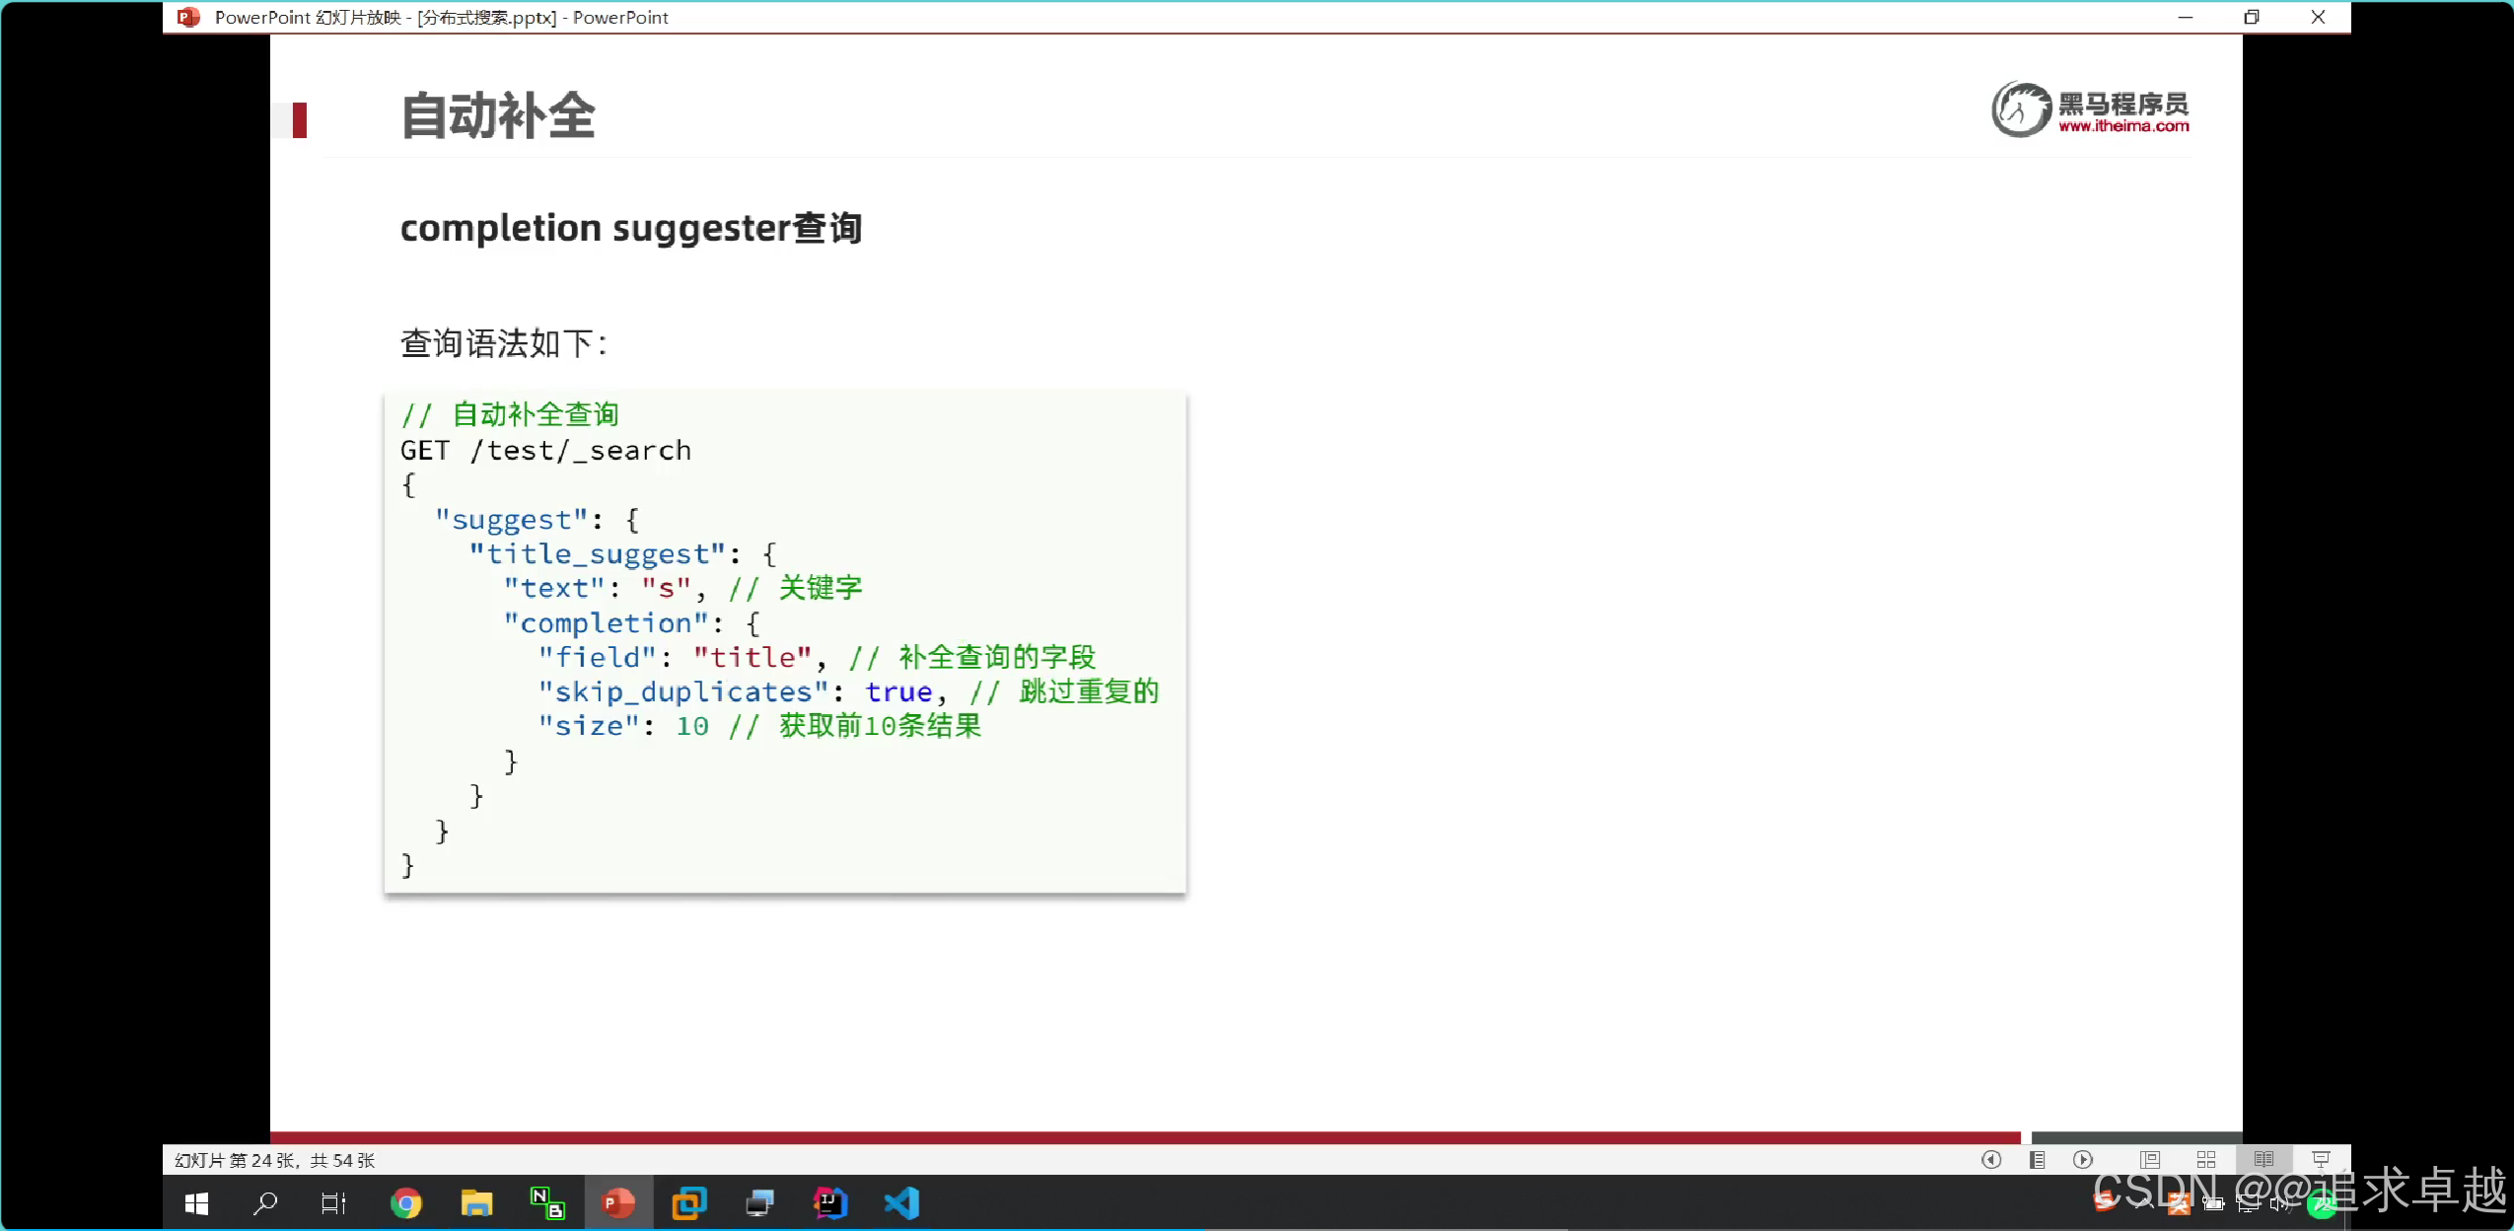Switch to Normal view icon
This screenshot has height=1231, width=2514.
[2150, 1160]
